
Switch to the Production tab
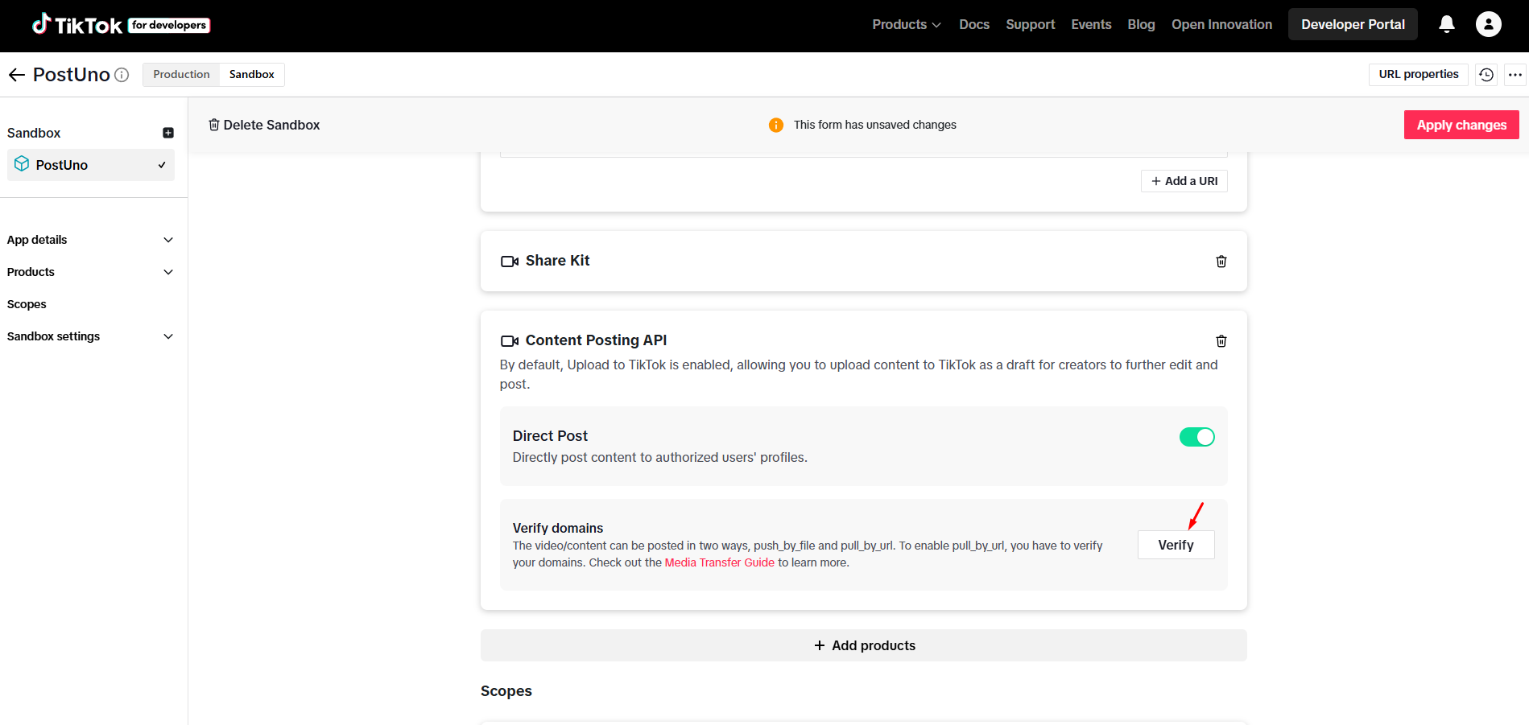181,75
